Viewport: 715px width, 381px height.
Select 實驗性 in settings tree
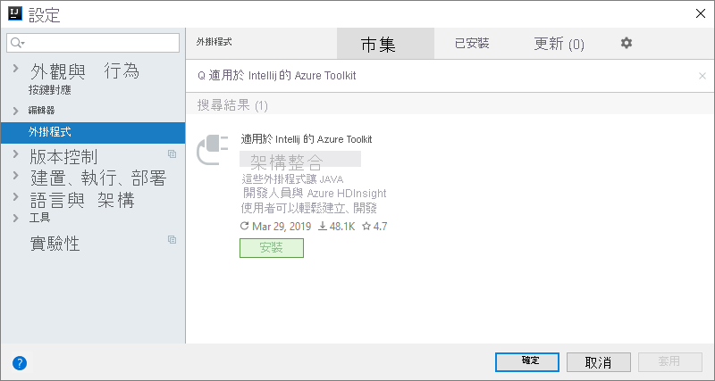55,244
